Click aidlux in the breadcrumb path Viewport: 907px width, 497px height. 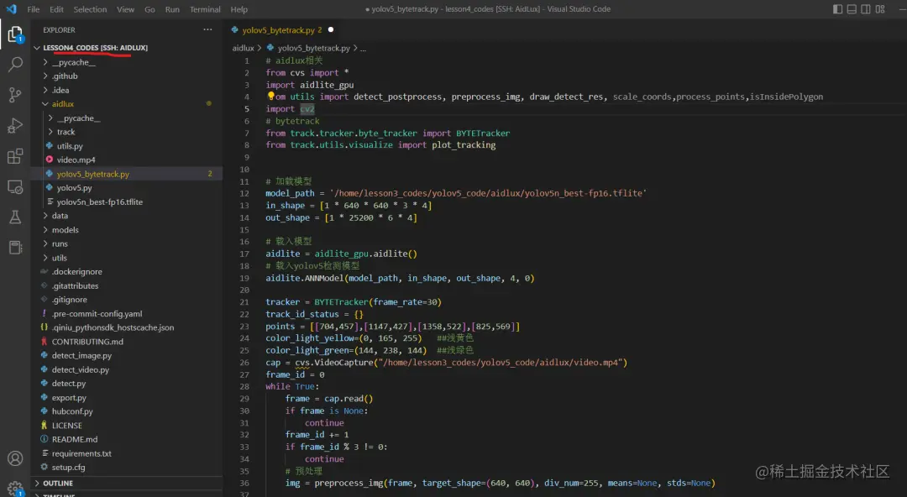coord(243,48)
